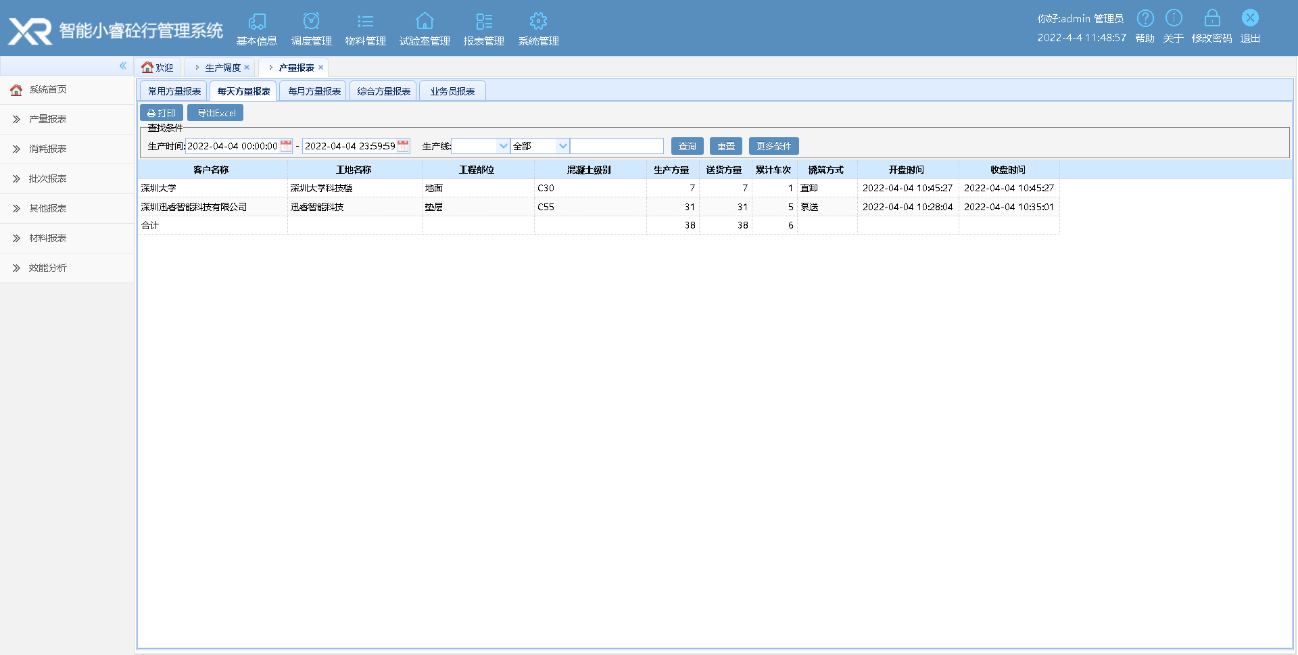Screen dimensions: 1298x655
Task: Click the 导出Excel button
Action: 216,113
